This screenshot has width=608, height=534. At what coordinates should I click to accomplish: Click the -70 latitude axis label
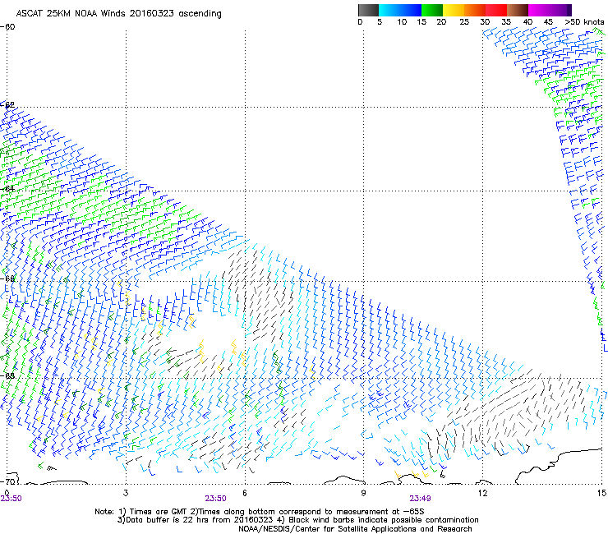click(7, 481)
